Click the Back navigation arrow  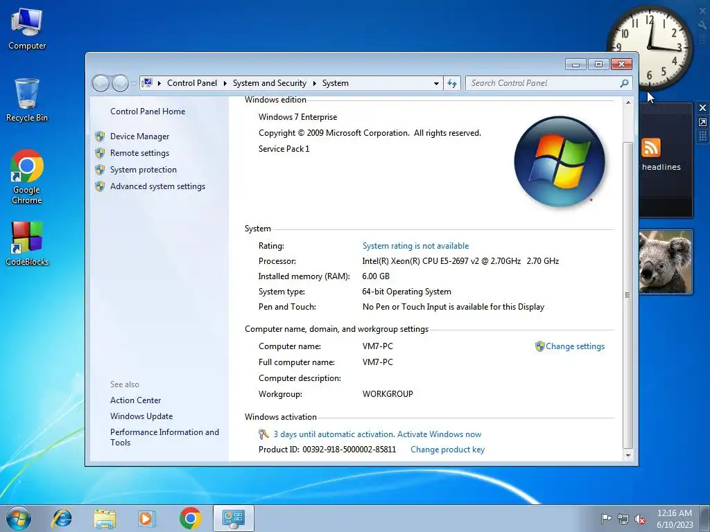[101, 83]
